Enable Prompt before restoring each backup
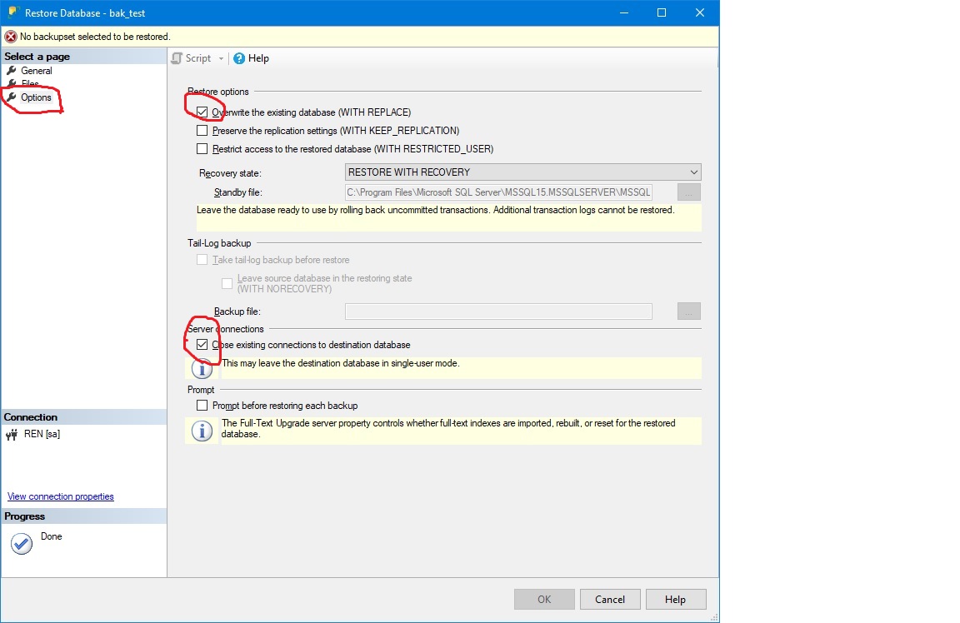Screen dimensions: 960x623 (202, 405)
